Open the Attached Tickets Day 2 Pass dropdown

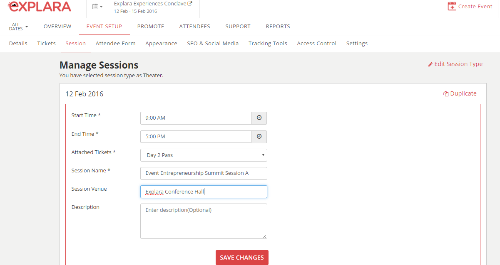(x=204, y=155)
